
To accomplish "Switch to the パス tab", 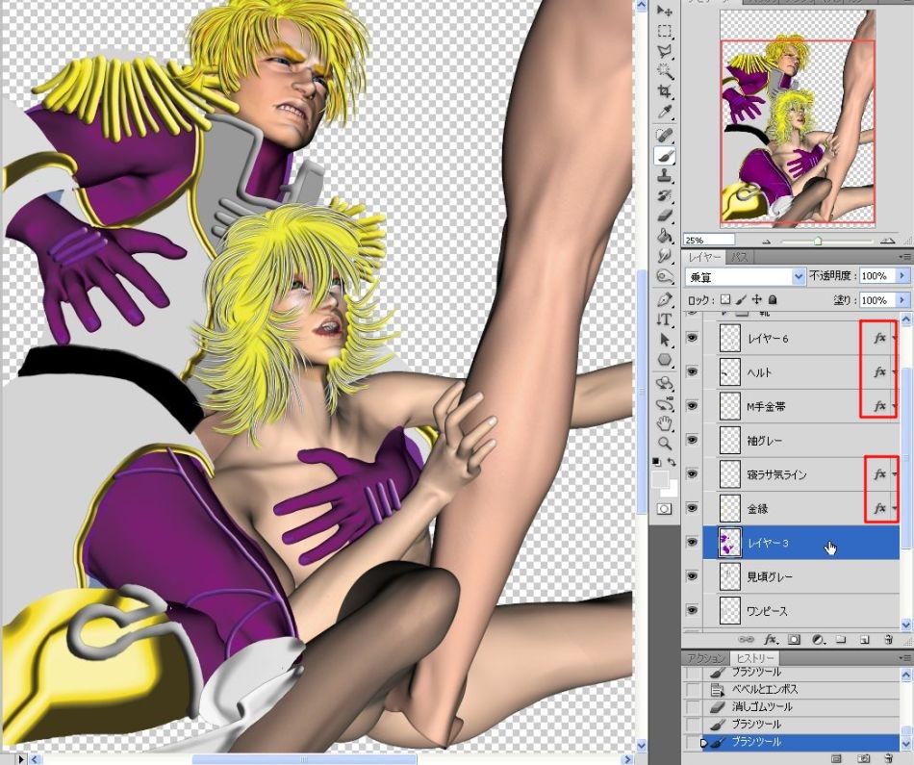I will (739, 257).
